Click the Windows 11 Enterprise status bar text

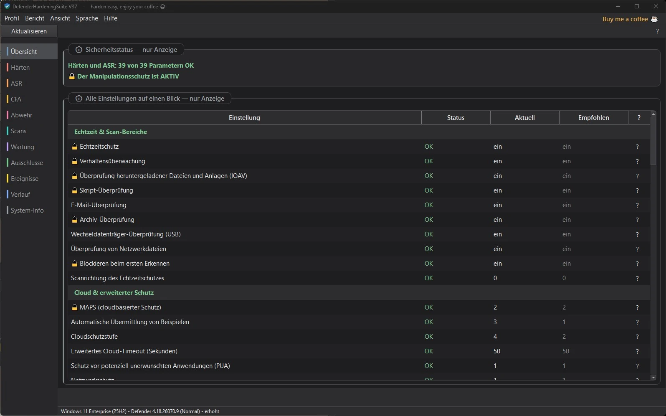(x=140, y=411)
